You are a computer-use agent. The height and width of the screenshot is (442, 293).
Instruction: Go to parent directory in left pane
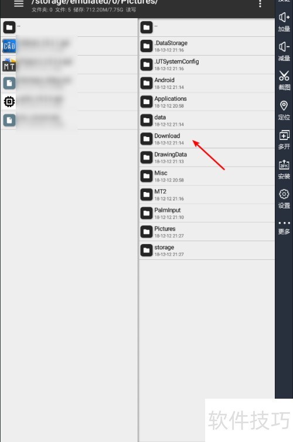69,28
